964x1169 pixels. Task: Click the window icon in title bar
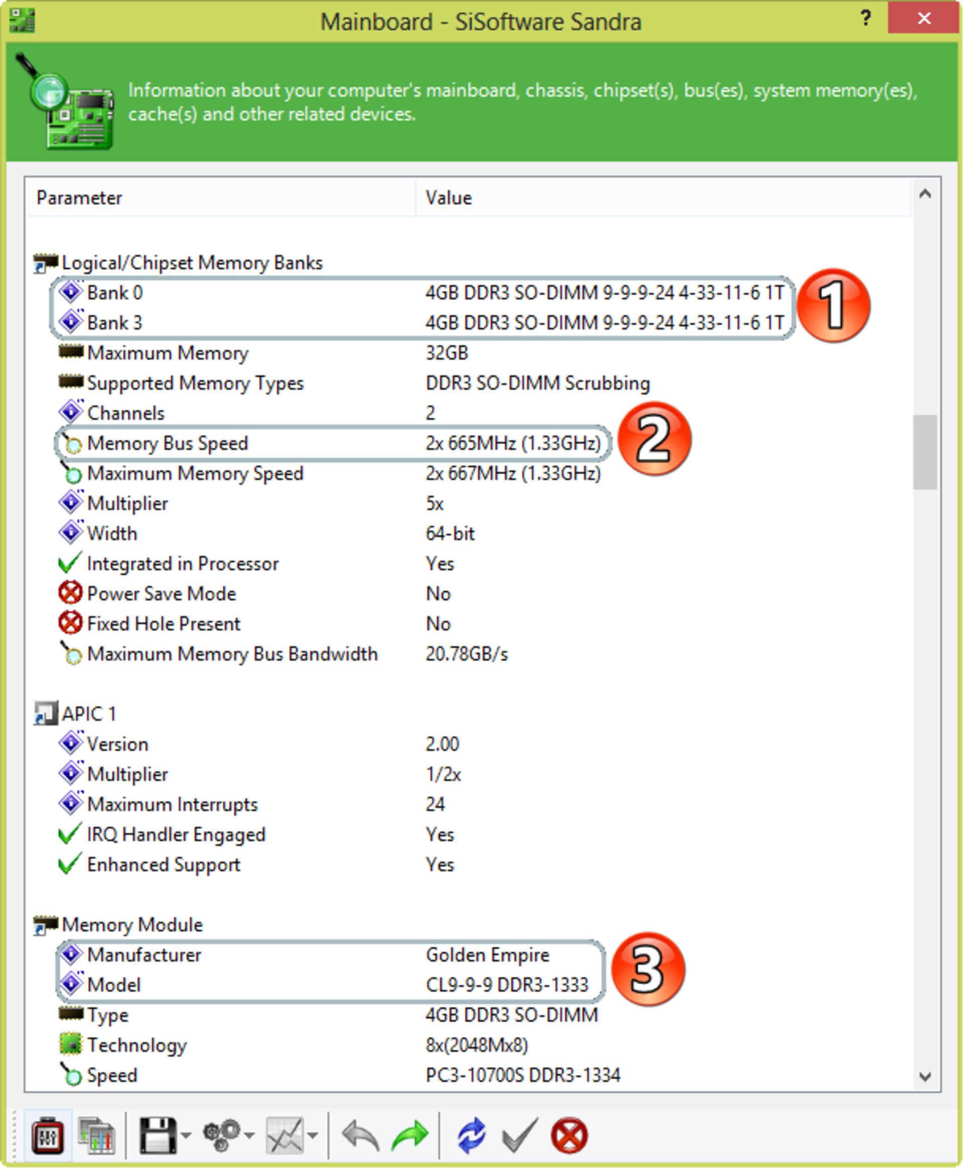22,20
